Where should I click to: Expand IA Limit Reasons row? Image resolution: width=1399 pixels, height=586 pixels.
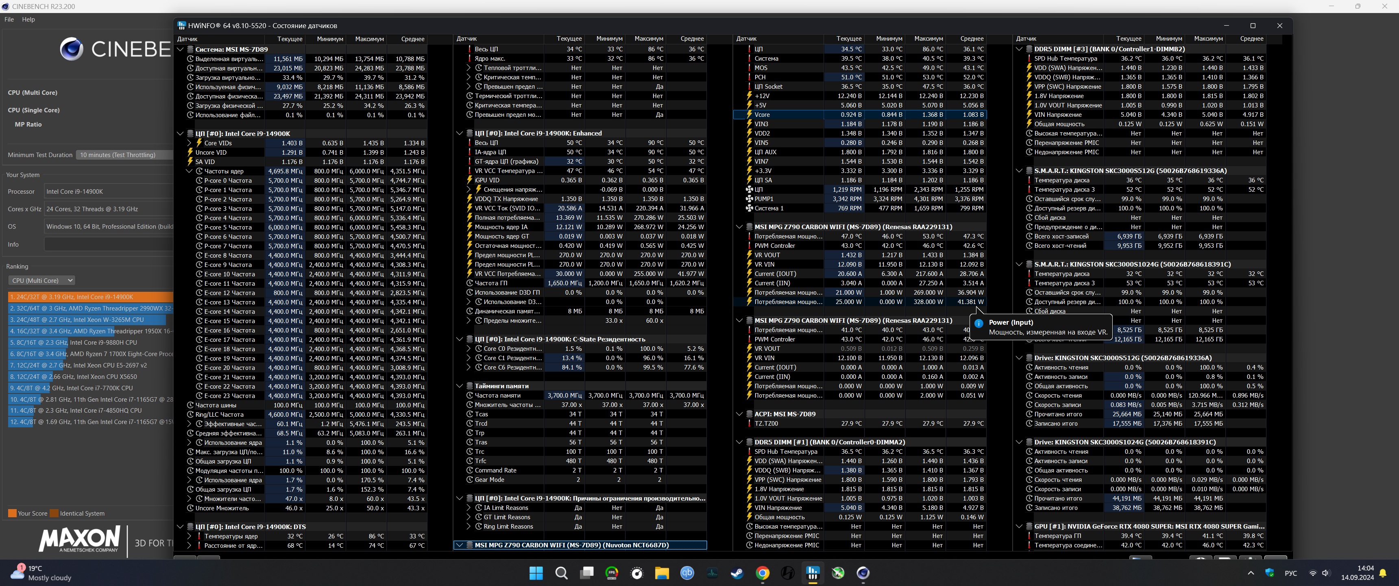click(x=468, y=508)
